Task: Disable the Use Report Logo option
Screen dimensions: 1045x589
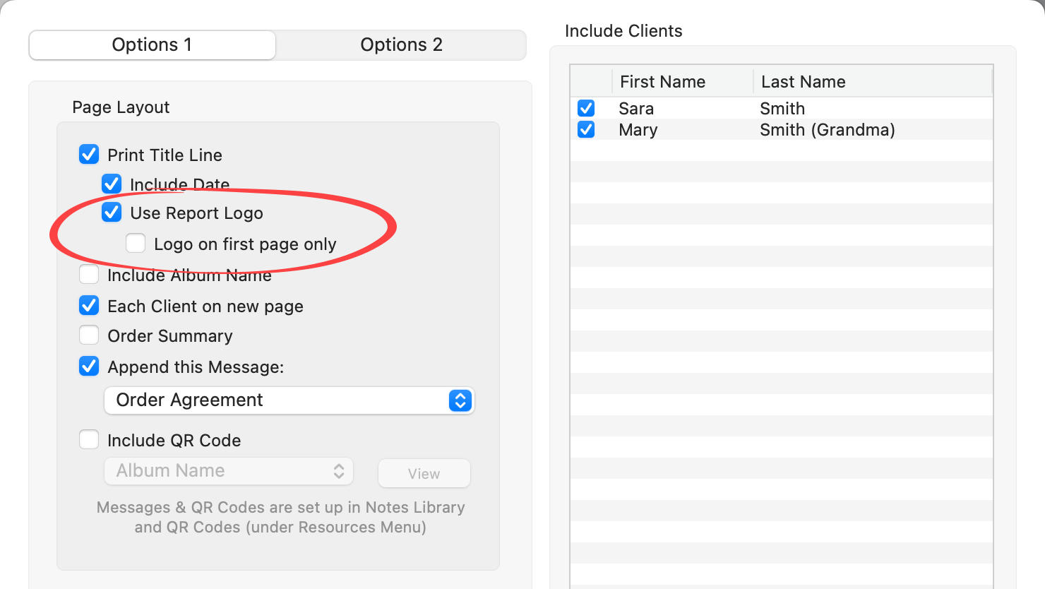Action: [112, 213]
